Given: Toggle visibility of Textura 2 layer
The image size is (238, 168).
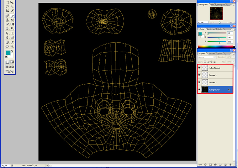Looking at the screenshot, I should point(200,75).
